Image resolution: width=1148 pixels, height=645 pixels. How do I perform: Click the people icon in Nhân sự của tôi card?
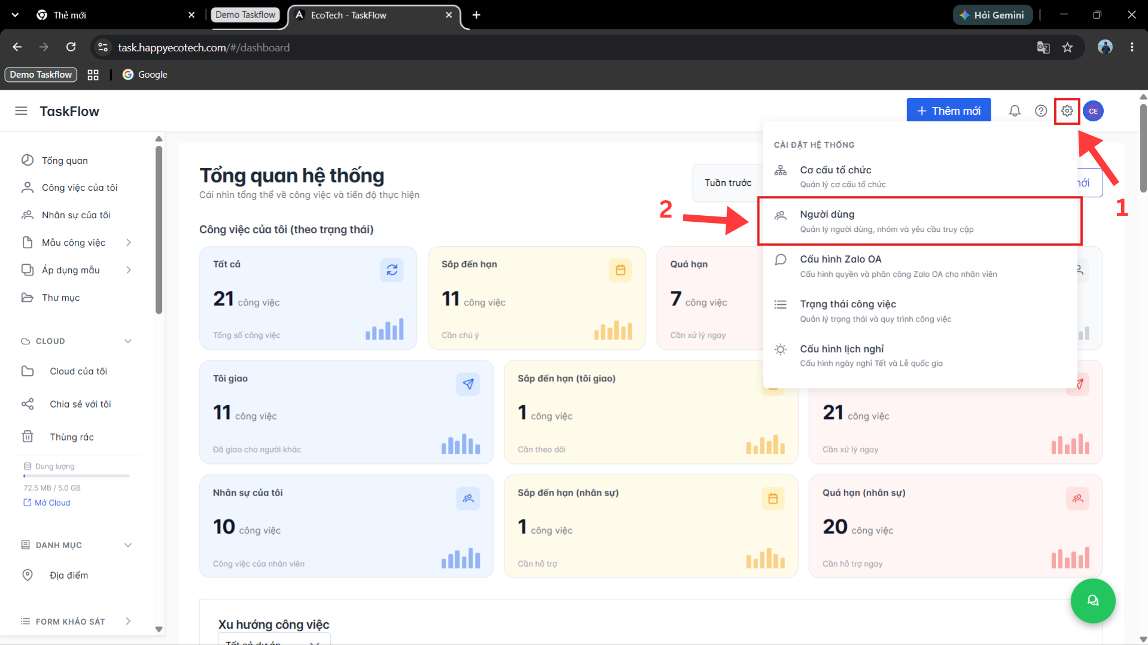(x=468, y=499)
